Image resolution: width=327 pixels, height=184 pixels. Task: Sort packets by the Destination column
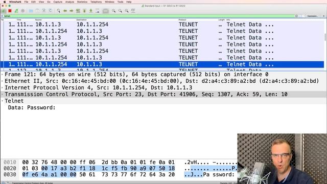point(81,20)
